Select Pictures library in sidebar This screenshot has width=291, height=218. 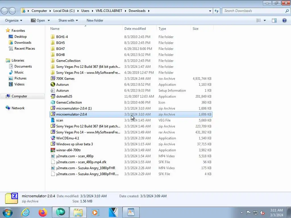point(20,78)
